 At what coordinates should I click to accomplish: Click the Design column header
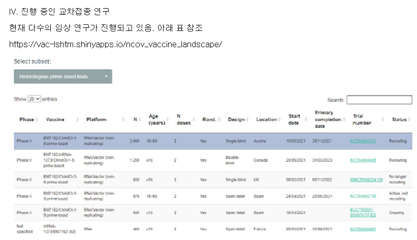[x=236, y=120]
